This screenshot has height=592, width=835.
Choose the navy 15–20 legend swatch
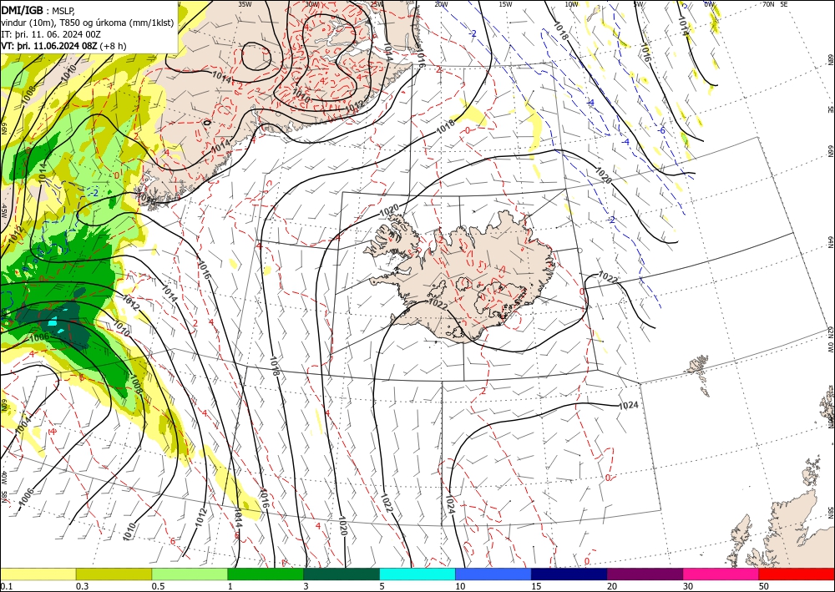tap(569, 574)
